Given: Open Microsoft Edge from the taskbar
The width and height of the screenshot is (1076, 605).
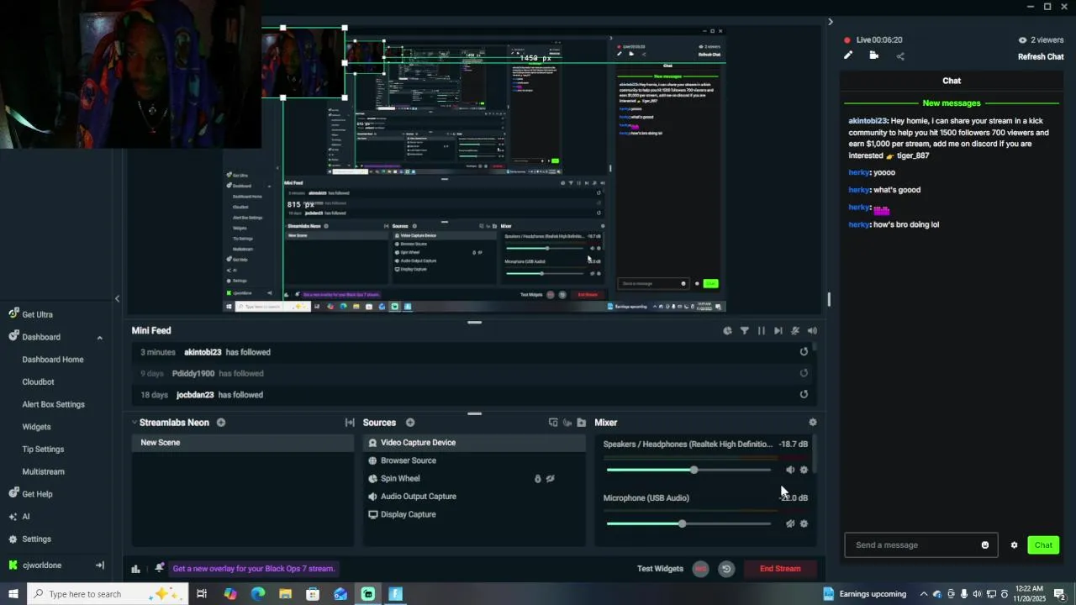Looking at the screenshot, I should point(258,594).
